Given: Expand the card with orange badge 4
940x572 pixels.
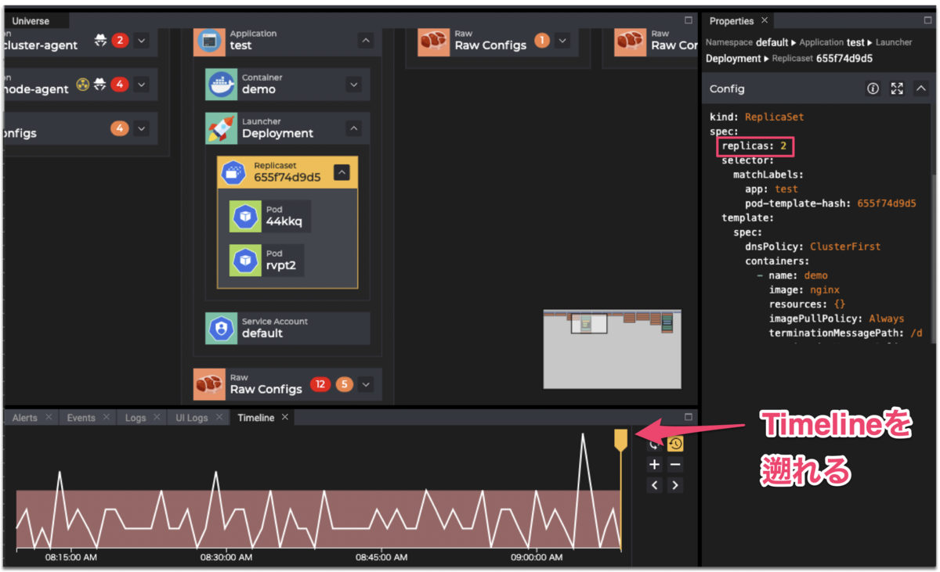Looking at the screenshot, I should (141, 128).
